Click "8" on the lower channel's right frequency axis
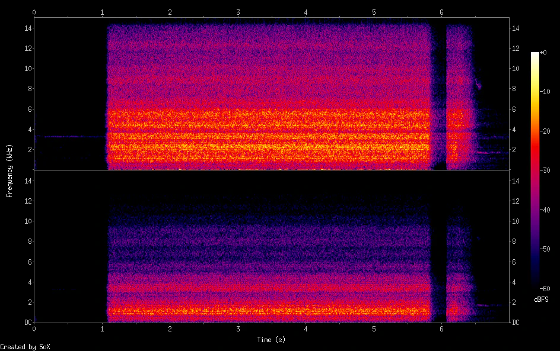 [514, 241]
